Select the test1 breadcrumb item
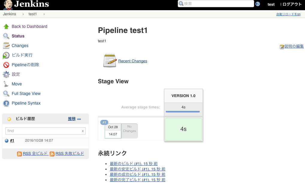The width and height of the screenshot is (305, 192). 33,14
